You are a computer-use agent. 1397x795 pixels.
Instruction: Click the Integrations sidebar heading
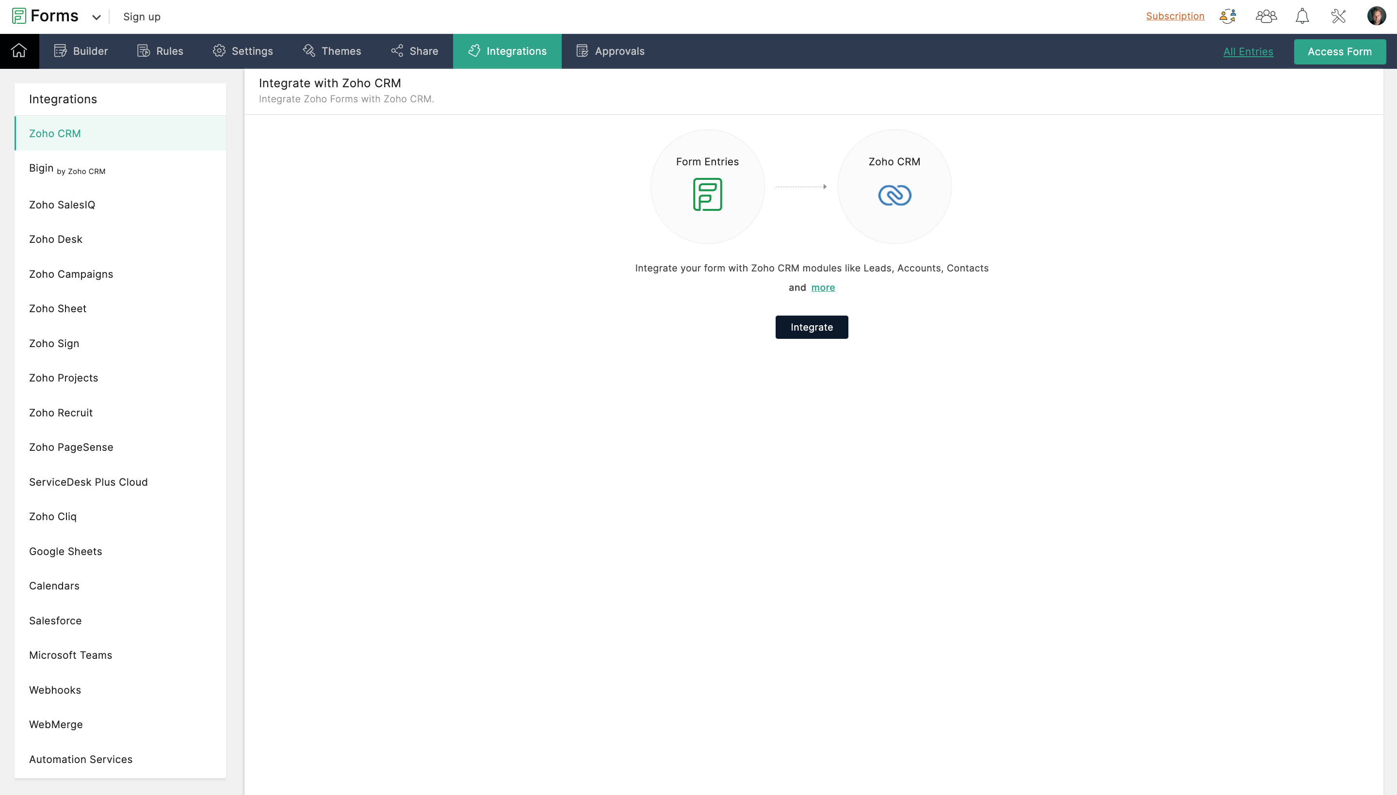coord(63,99)
